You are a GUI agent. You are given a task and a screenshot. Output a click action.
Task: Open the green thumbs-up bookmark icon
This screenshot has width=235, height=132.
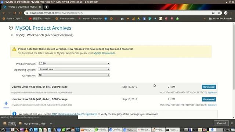coord(177,19)
